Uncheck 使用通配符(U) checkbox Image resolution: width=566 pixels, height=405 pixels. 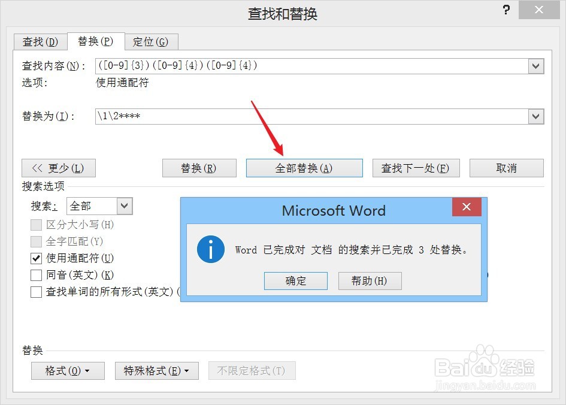[36, 258]
